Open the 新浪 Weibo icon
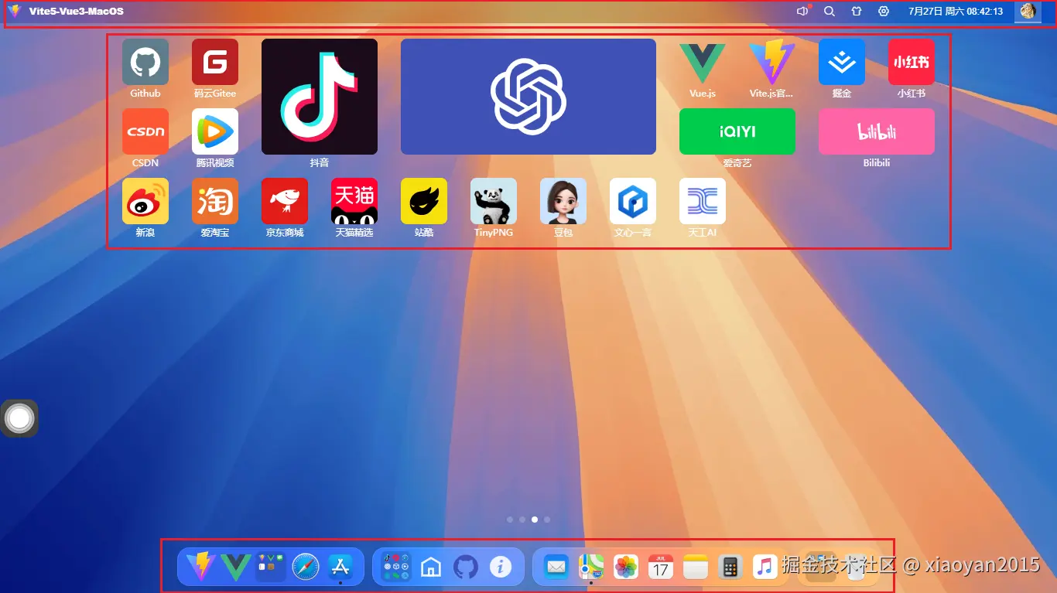Viewport: 1057px width, 593px height. click(x=145, y=201)
